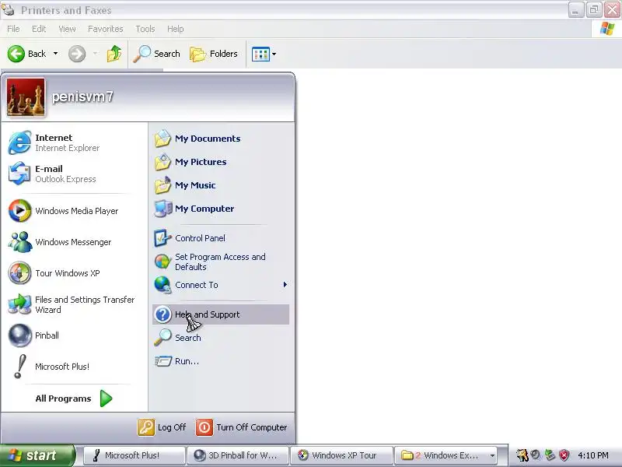Click the system clock showing 4:10 PM
The width and height of the screenshot is (622, 467).
(x=593, y=455)
